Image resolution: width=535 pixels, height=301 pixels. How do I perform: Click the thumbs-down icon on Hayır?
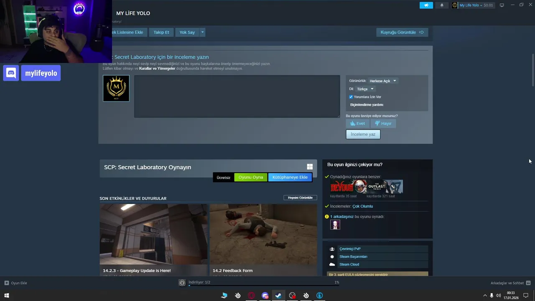(377, 123)
